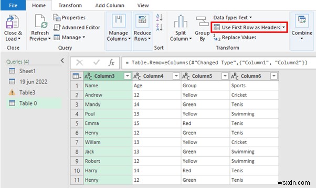Select the Table 0 query
Viewport: 316px width, 188px height.
34,103
